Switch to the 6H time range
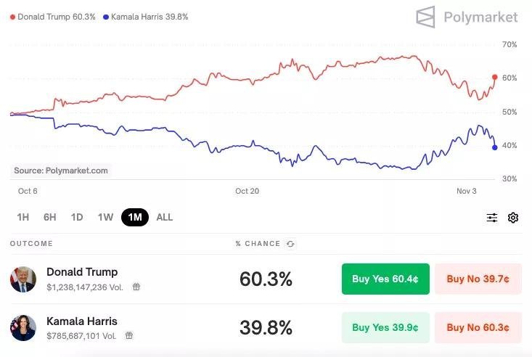 pyautogui.click(x=50, y=217)
